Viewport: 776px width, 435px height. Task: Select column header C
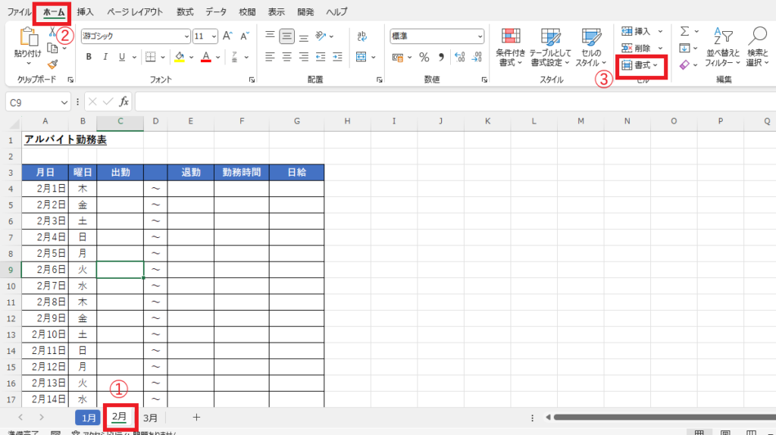(x=120, y=121)
